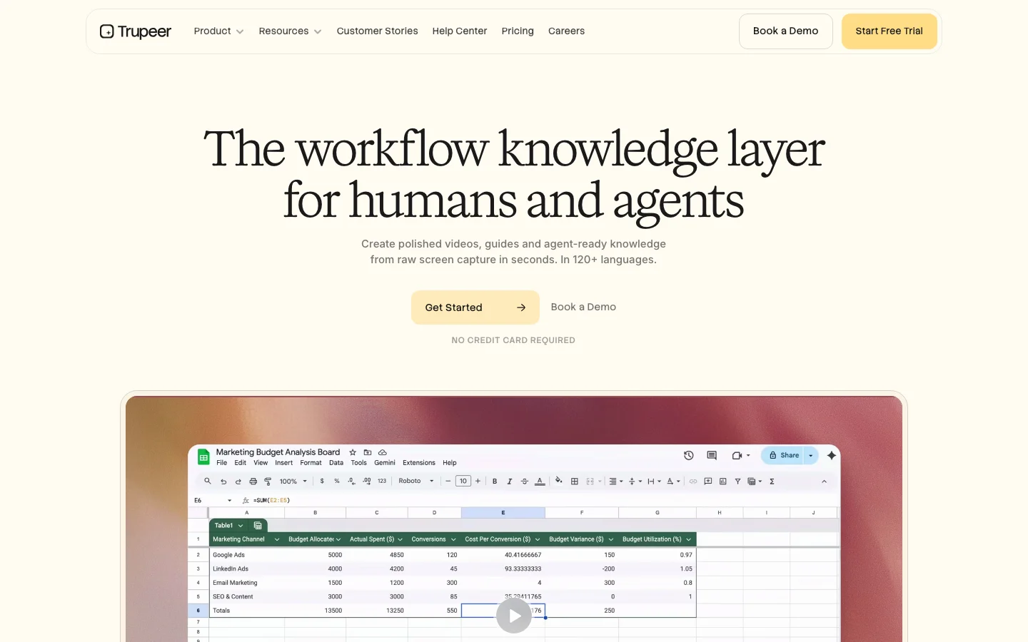
Task: Expand the Resources menu
Action: (290, 31)
